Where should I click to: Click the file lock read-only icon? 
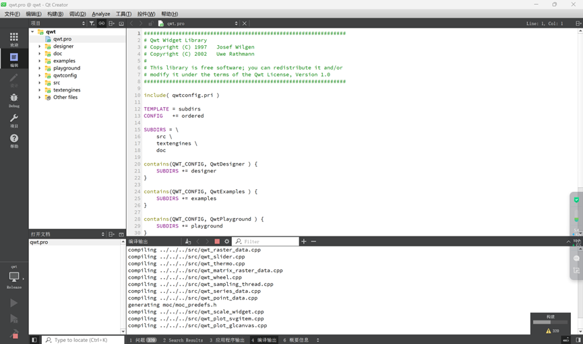pos(150,24)
